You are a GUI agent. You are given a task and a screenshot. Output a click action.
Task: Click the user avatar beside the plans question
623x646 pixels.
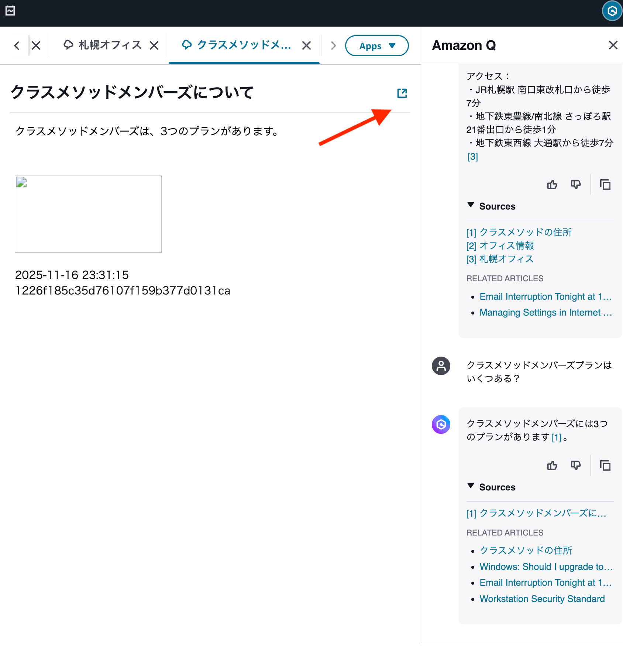click(x=441, y=366)
